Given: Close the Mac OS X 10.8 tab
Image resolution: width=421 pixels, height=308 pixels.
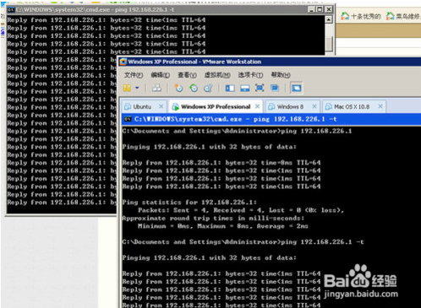Looking at the screenshot, I should (380, 106).
